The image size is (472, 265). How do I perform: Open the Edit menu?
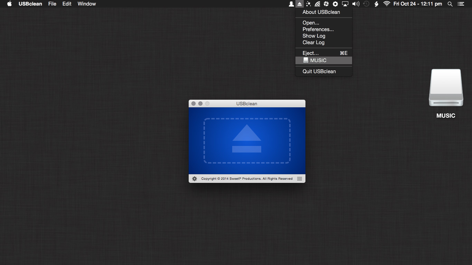tap(67, 4)
